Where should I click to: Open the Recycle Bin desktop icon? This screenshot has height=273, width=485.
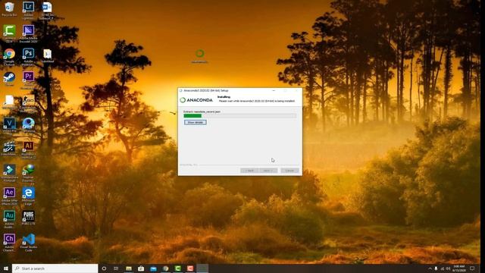click(x=9, y=9)
